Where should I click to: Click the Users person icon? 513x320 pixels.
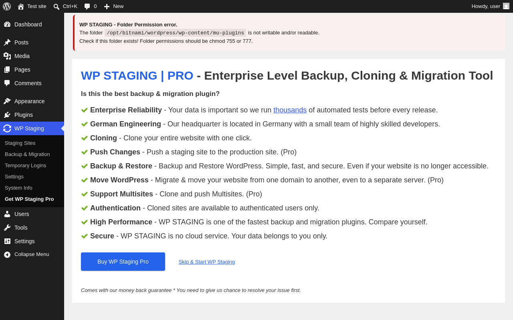(x=7, y=214)
